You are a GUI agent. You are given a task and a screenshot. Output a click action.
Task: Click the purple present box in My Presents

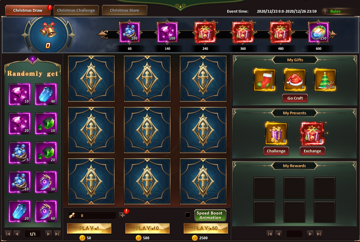coord(276,134)
